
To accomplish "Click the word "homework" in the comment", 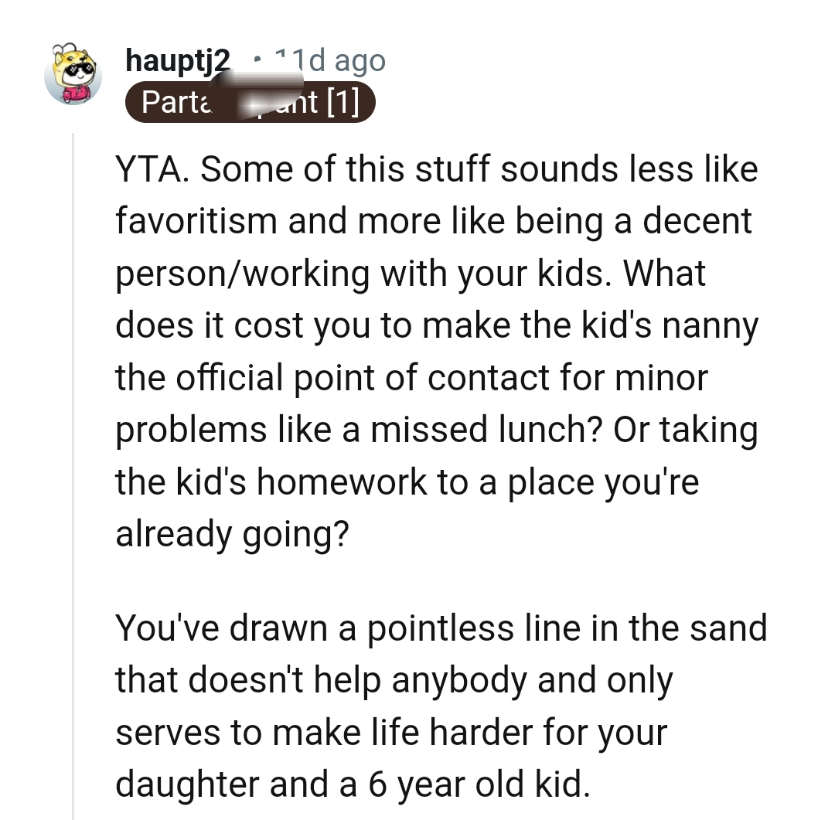I will point(342,482).
